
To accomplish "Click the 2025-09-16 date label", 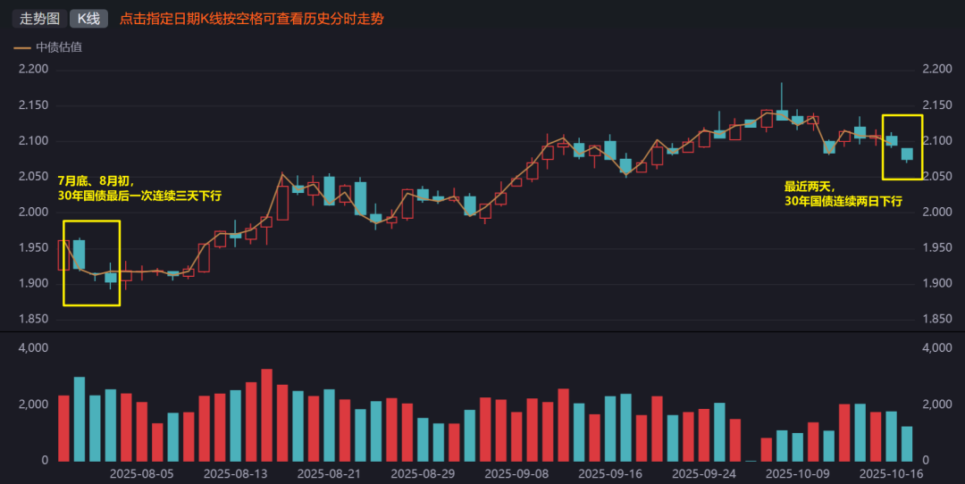I will 610,473.
